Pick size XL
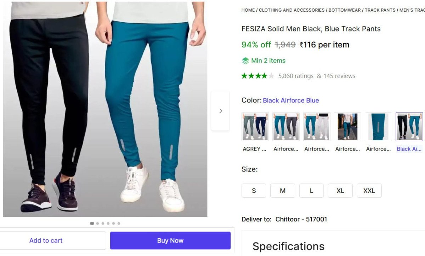This screenshot has width=425, height=256. [x=340, y=191]
